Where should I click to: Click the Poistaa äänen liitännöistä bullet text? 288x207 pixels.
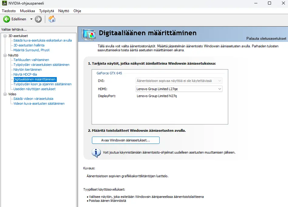pyautogui.click(x=107, y=201)
